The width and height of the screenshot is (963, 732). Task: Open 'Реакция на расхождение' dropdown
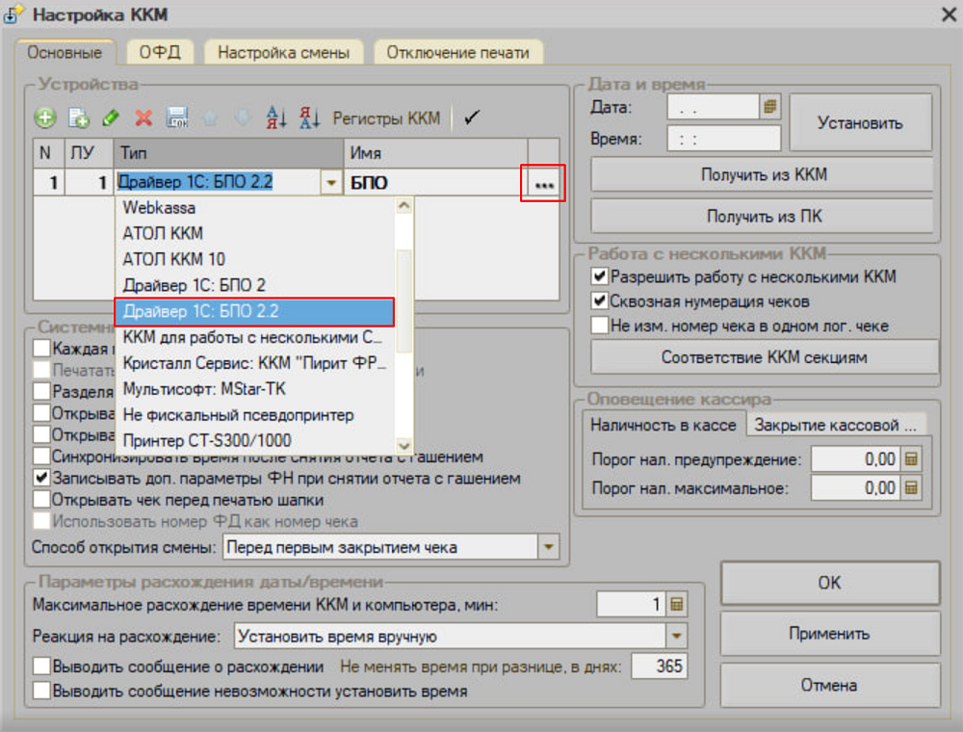pos(676,637)
